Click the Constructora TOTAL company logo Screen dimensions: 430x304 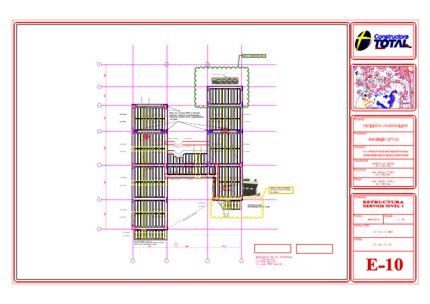click(383, 41)
